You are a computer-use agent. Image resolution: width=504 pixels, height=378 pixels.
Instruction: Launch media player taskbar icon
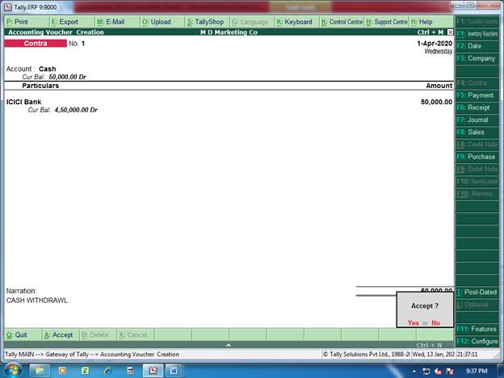click(62, 371)
